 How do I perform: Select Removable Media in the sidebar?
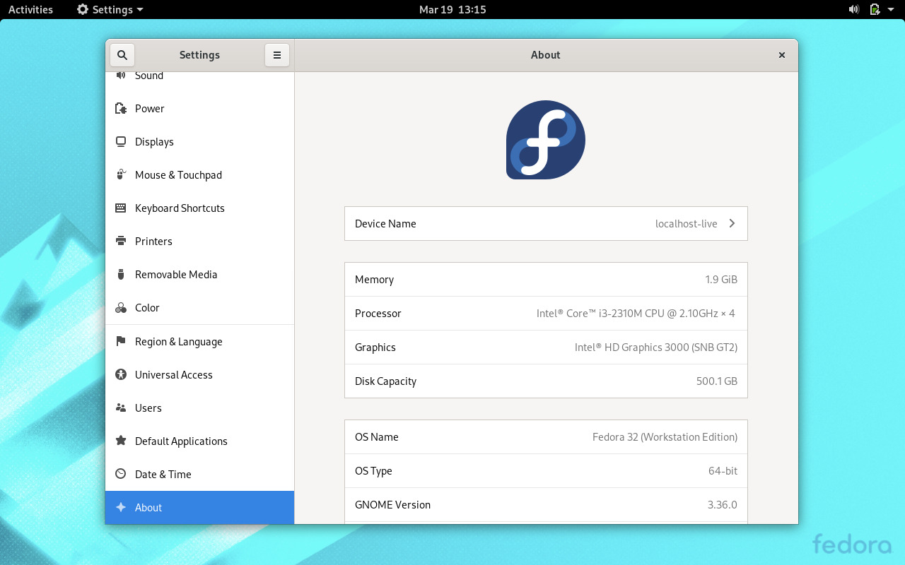pos(176,274)
